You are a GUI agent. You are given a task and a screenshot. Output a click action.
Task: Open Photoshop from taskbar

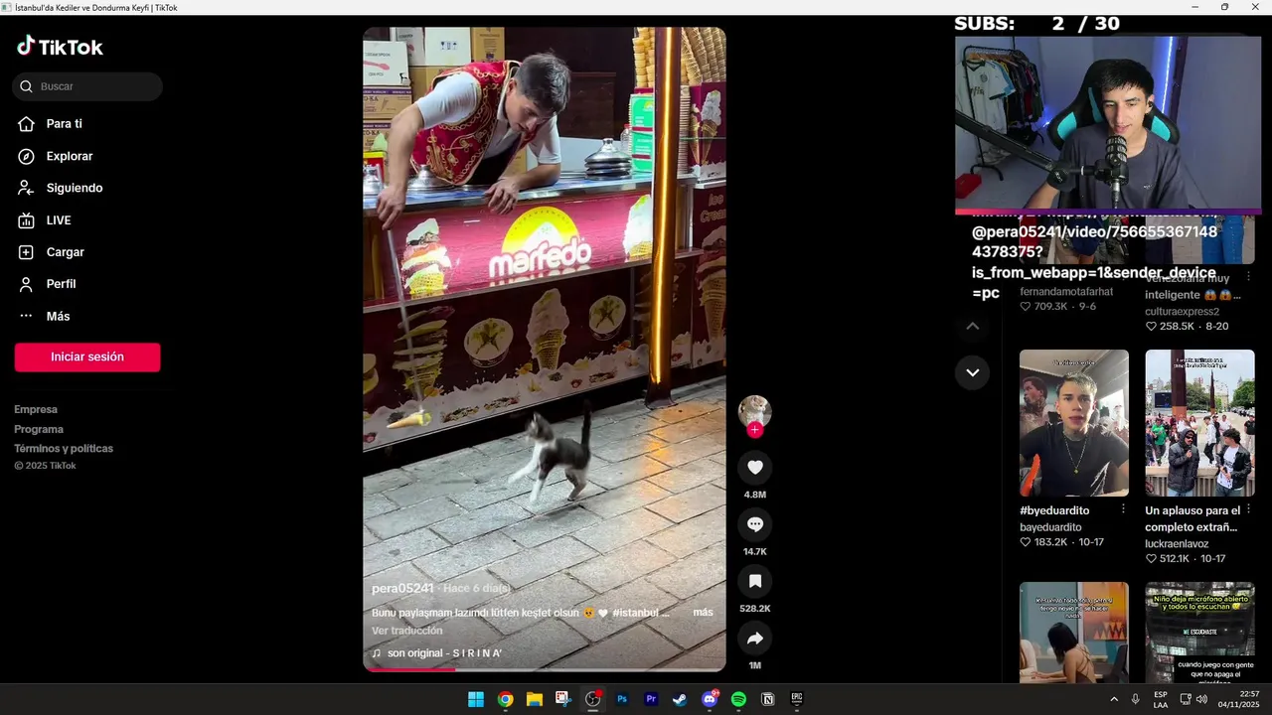pos(622,699)
